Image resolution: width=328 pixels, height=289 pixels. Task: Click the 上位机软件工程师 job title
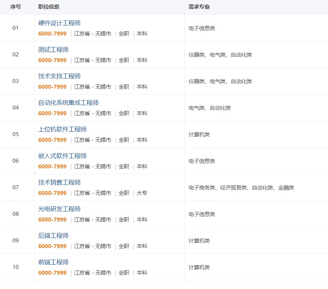point(62,130)
